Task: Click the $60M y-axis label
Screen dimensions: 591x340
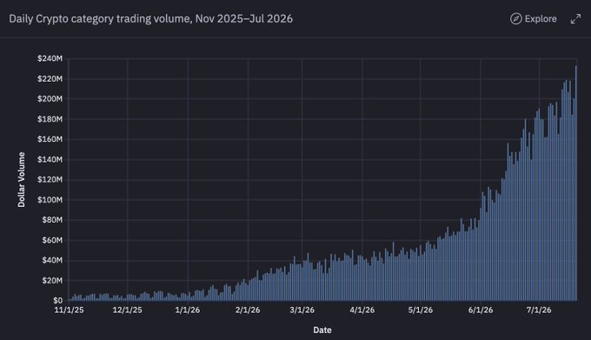Action: (x=52, y=240)
